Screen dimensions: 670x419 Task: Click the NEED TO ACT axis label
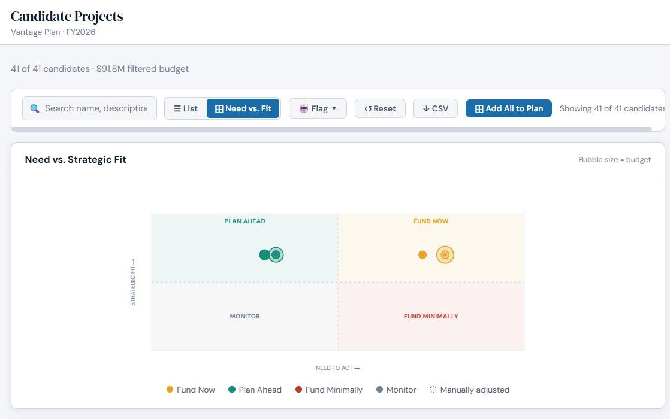pos(337,368)
